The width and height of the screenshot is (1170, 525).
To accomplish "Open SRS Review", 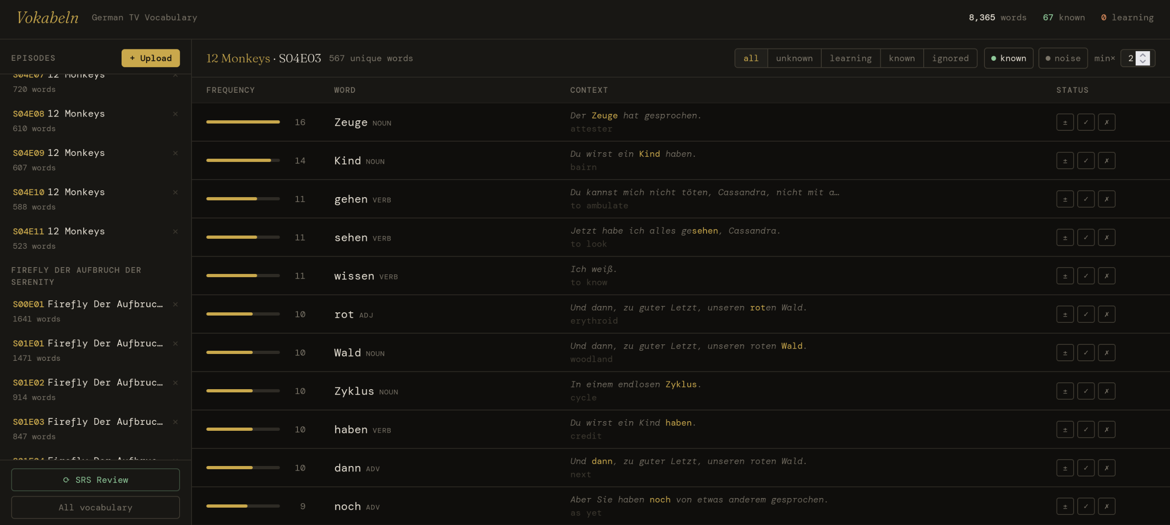I will pos(96,480).
